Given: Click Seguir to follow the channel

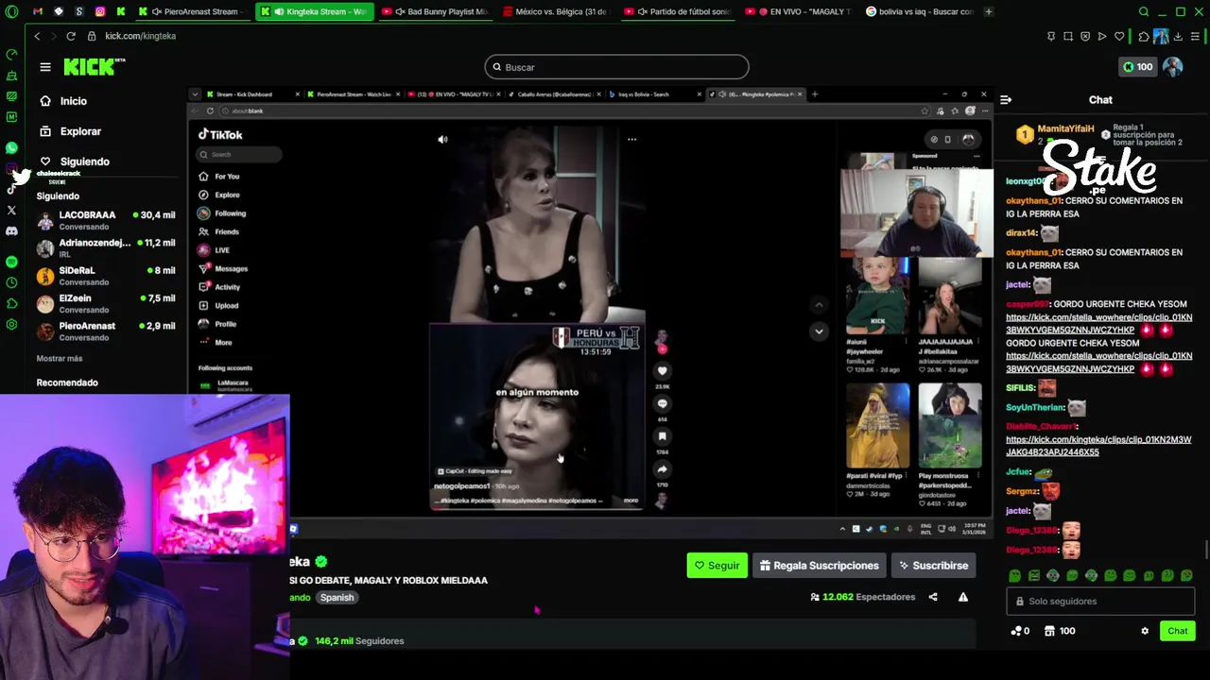Looking at the screenshot, I should (717, 566).
